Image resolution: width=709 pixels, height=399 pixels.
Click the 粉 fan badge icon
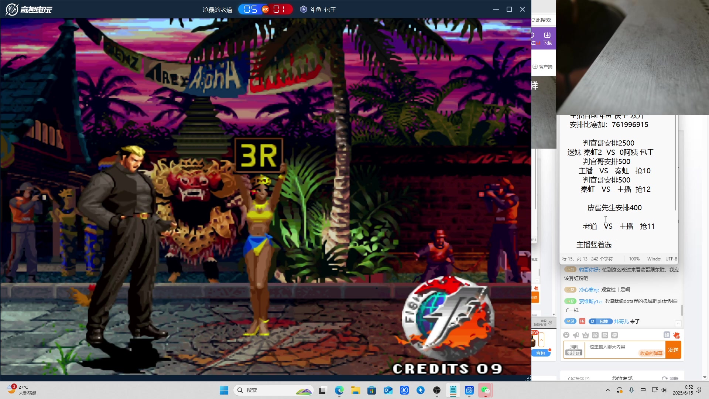coord(595,335)
